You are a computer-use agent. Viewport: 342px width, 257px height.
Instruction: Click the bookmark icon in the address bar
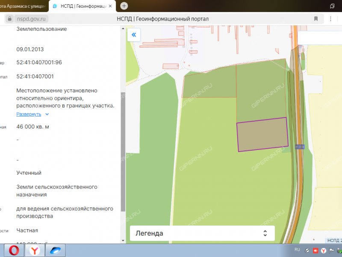316,18
